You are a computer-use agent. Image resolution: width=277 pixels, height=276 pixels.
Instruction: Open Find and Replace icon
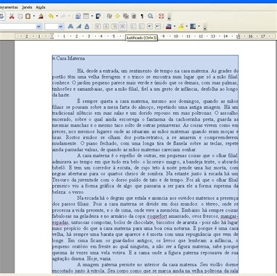pyautogui.click(x=109, y=16)
